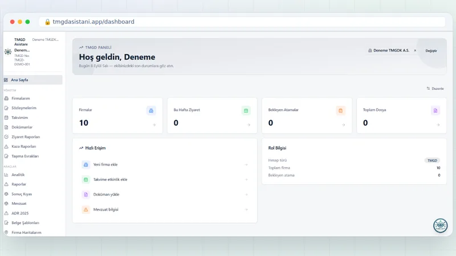The image size is (456, 256).
Task: Click the Düzenle button
Action: pos(435,89)
